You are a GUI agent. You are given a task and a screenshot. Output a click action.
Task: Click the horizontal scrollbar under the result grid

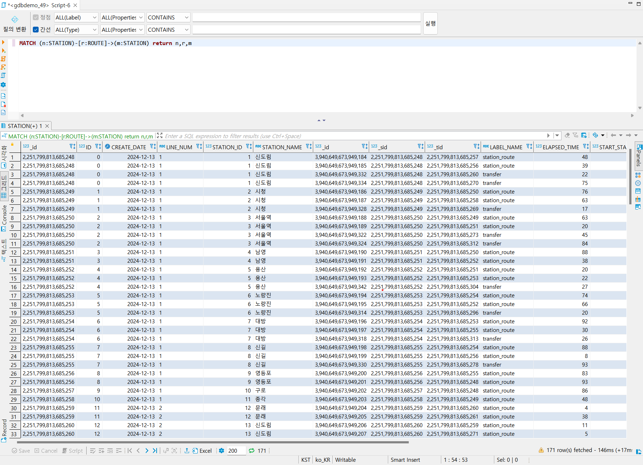[x=213, y=442]
